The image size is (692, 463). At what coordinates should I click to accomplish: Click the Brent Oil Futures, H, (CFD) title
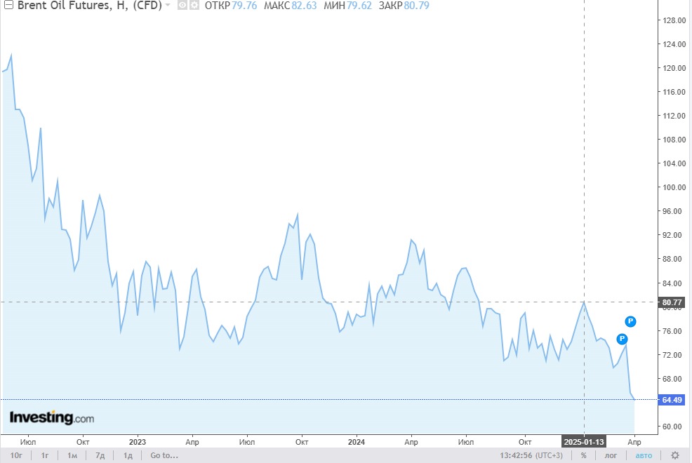(x=90, y=6)
